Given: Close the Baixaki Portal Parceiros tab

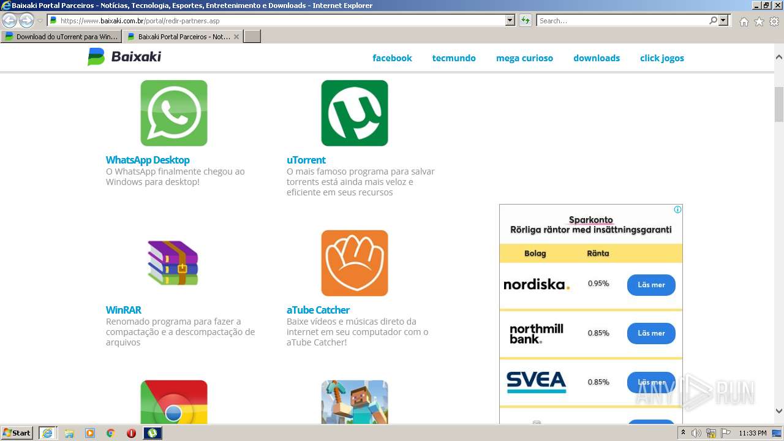Looking at the screenshot, I should pos(236,37).
